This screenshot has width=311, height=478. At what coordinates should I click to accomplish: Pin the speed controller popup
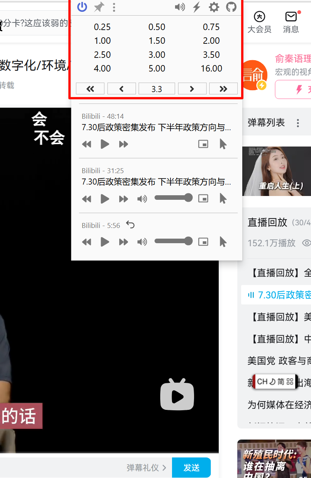click(x=99, y=7)
